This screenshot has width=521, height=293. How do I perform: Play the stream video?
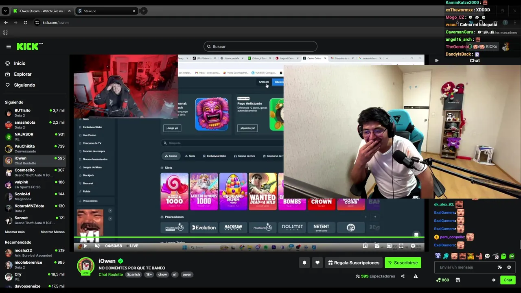coord(85,246)
